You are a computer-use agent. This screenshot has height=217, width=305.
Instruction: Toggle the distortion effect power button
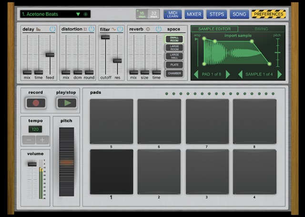point(91,29)
